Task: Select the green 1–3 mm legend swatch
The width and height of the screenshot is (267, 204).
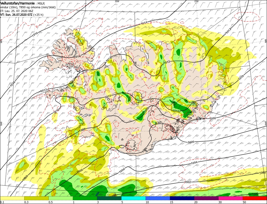Action: tap(85, 198)
